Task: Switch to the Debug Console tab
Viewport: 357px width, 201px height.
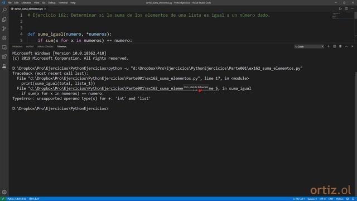Action: (45, 46)
